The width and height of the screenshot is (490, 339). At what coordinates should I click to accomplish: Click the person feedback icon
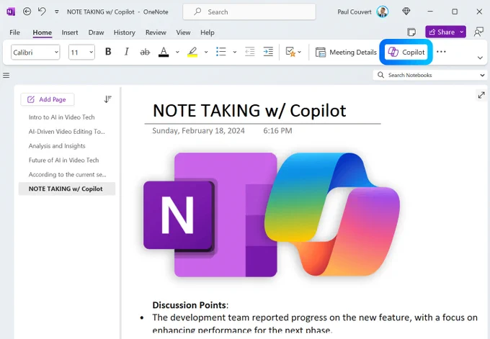(478, 32)
